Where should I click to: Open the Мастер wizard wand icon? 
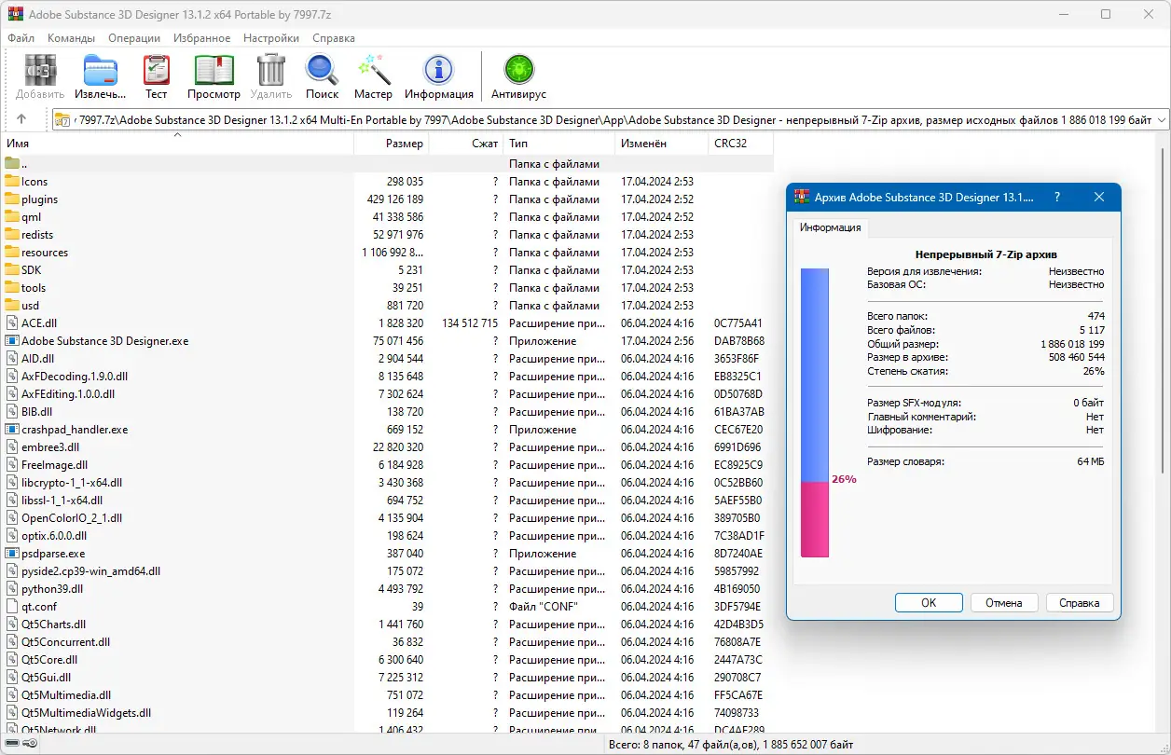pyautogui.click(x=373, y=70)
